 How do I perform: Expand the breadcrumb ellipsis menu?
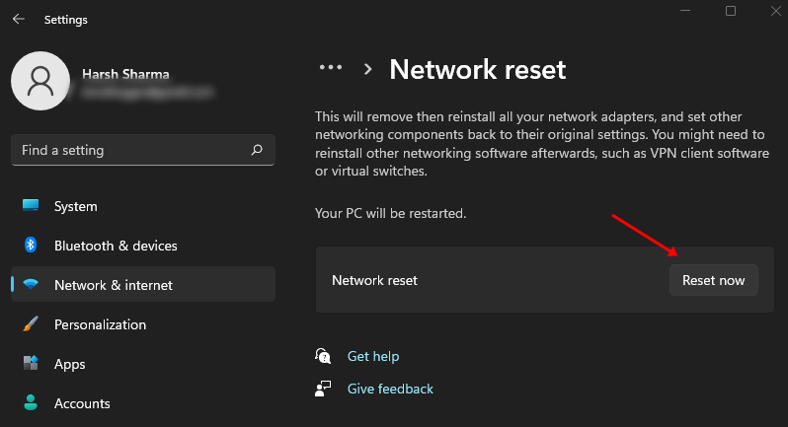(330, 68)
